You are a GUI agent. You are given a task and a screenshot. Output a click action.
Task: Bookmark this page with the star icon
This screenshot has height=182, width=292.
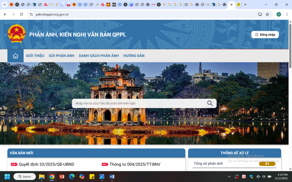point(267,14)
